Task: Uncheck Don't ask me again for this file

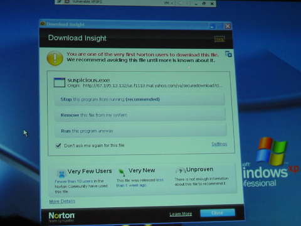Action: coord(58,146)
